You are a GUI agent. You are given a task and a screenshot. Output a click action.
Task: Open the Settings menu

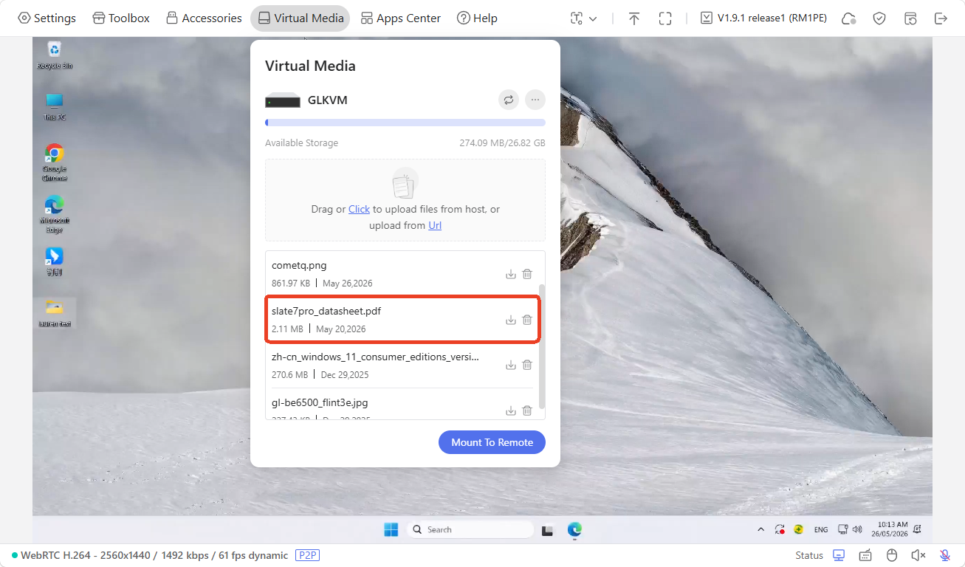47,18
